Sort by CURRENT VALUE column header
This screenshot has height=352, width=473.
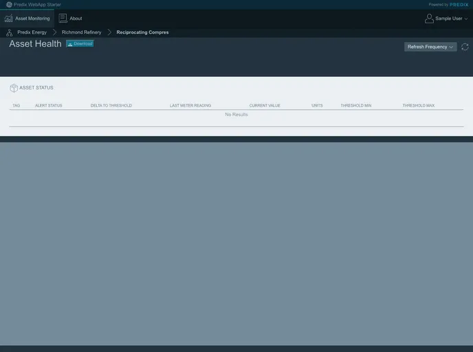tap(265, 106)
